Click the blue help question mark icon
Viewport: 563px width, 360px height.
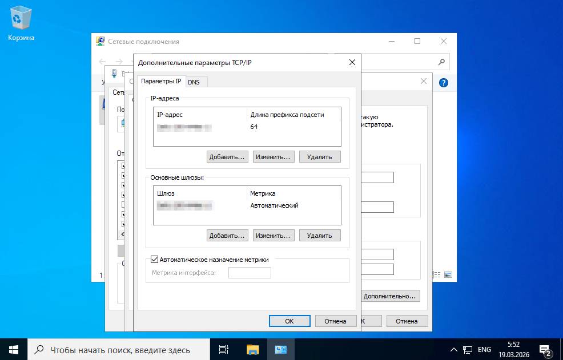pos(443,83)
